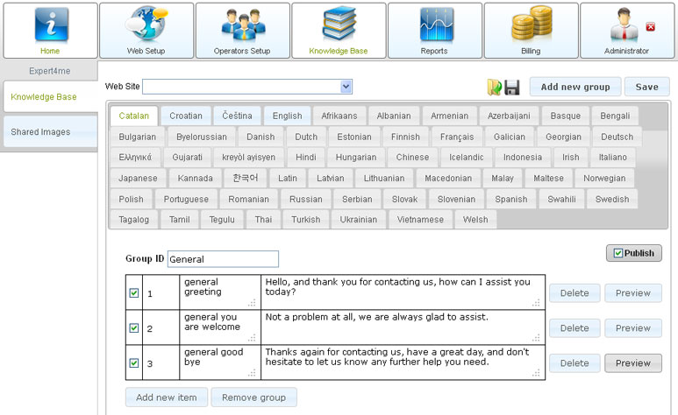Select the Bulgarian language tab

(x=138, y=137)
